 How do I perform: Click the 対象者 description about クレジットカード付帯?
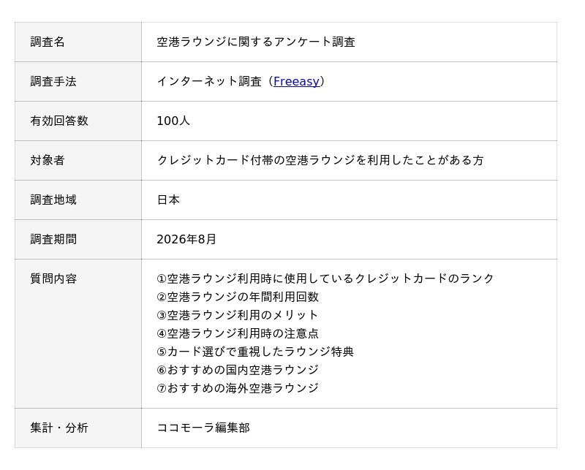(x=320, y=160)
